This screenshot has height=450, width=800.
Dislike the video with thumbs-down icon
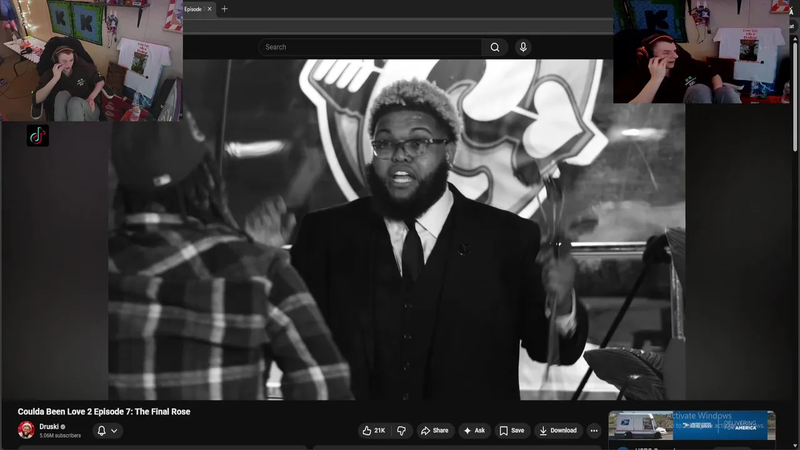(x=402, y=431)
